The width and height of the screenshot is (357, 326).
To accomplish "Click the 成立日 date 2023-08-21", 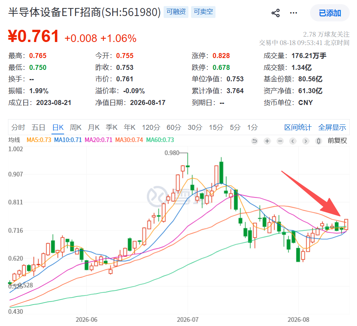I will (x=53, y=103).
